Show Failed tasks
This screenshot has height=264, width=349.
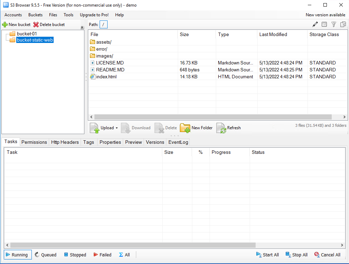(x=102, y=255)
